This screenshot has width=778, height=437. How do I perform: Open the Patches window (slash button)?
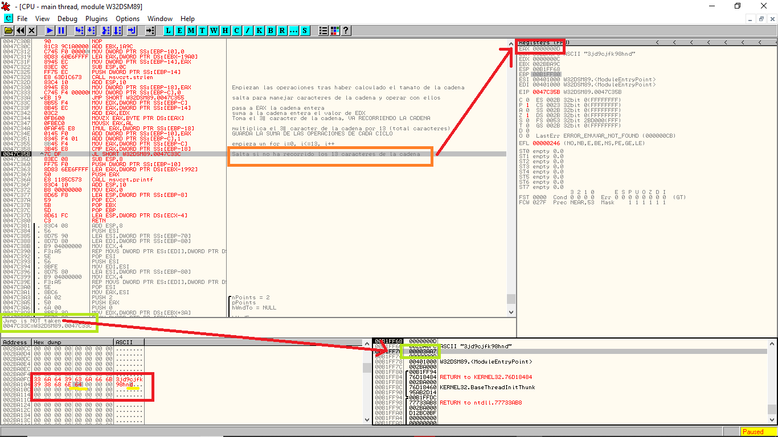(248, 30)
